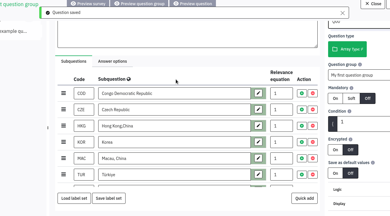Image resolution: width=390 pixels, height=216 pixels.
Task: Click red remove icon in Macau, China row
Action: pyautogui.click(x=313, y=158)
